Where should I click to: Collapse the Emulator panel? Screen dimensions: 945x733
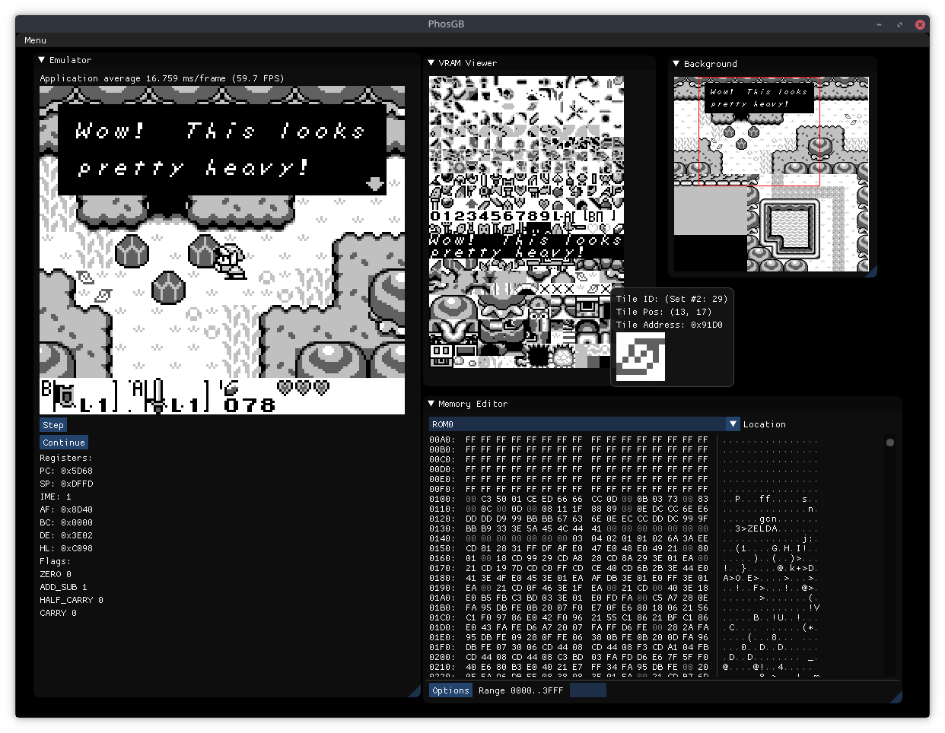click(x=42, y=60)
